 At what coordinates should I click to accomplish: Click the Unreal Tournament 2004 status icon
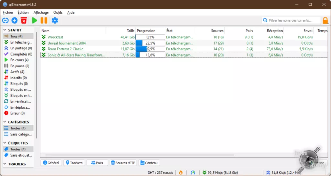44,43
